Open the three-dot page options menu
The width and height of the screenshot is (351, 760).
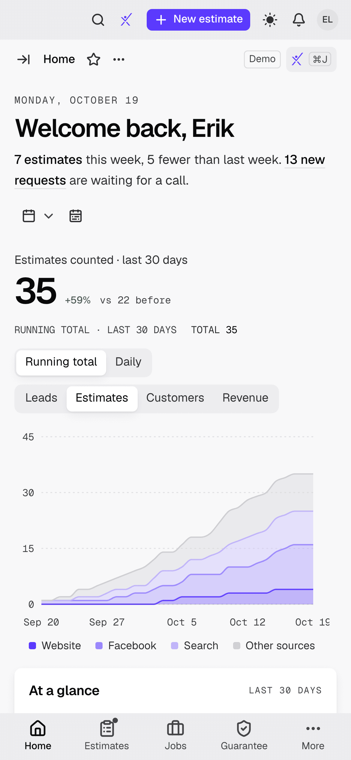119,59
